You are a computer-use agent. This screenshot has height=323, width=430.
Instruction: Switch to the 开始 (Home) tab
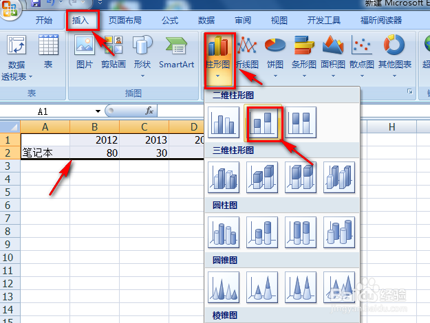[x=44, y=20]
